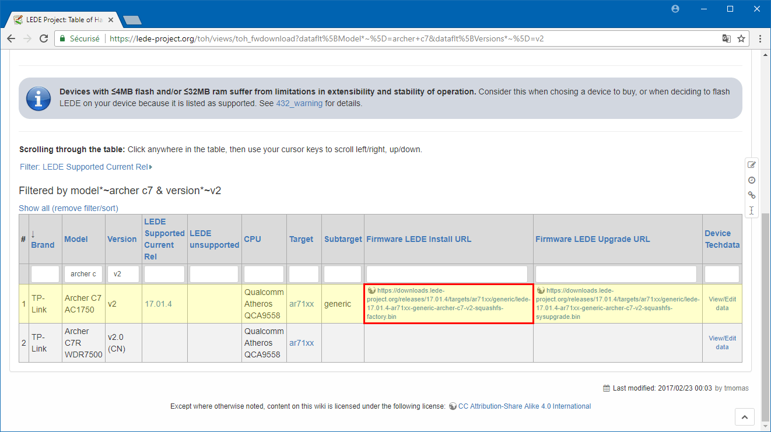Screen dimensions: 771x432
Task: Open CC Attribution-Share Alike 4.0 International link
Action: [524, 406]
